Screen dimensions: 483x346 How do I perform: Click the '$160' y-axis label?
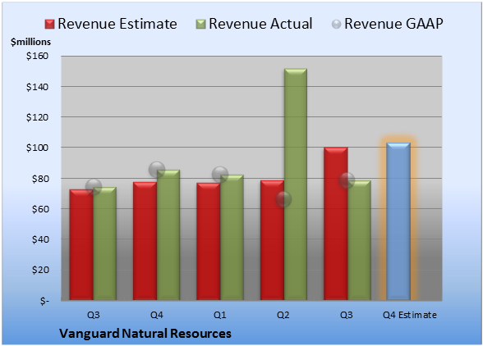point(37,56)
